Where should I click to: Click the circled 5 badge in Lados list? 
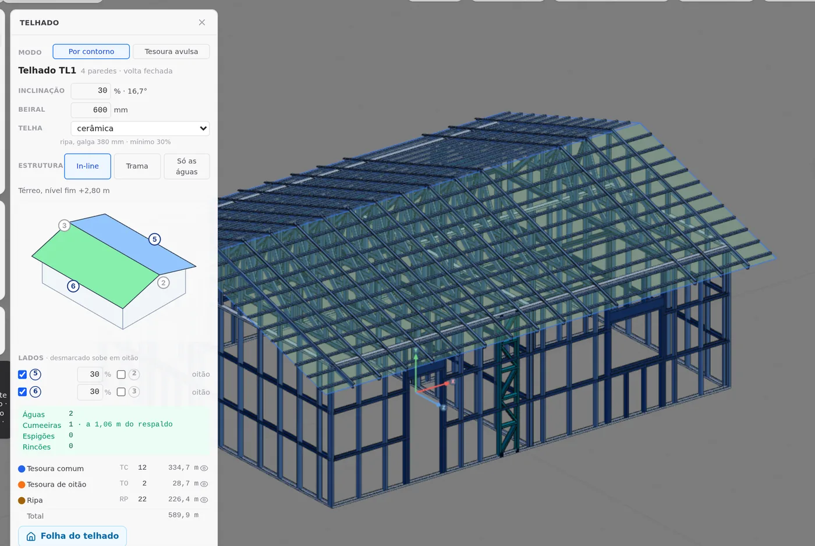[36, 374]
